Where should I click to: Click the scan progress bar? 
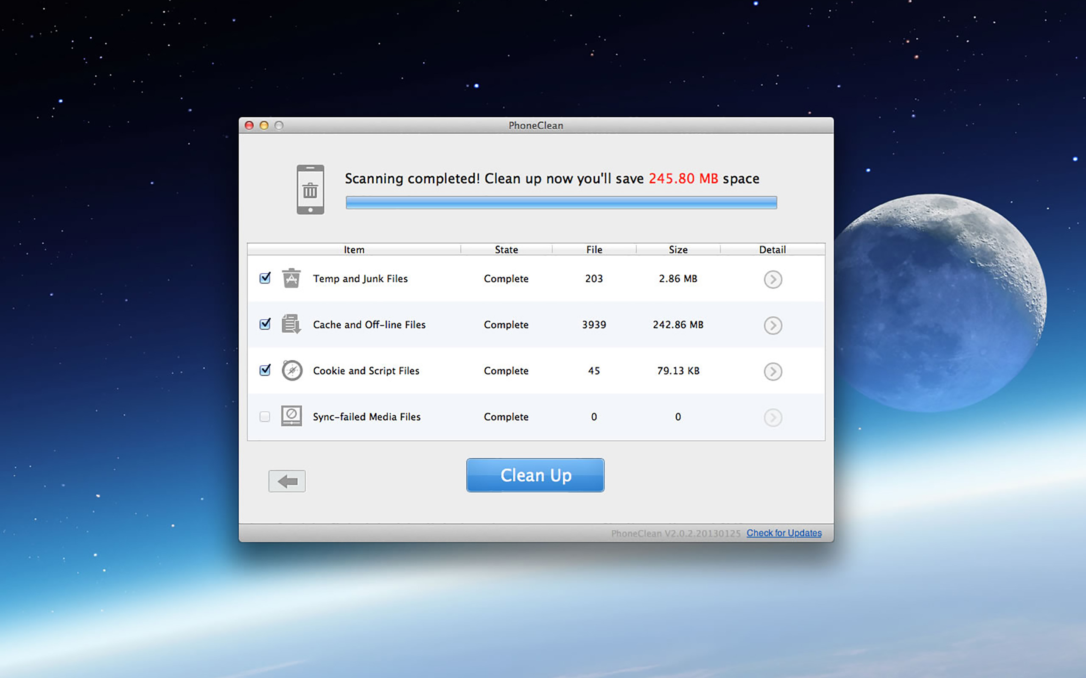[x=561, y=203]
